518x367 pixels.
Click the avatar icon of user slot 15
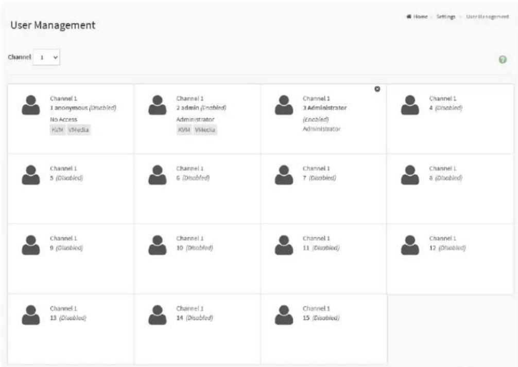(x=284, y=315)
